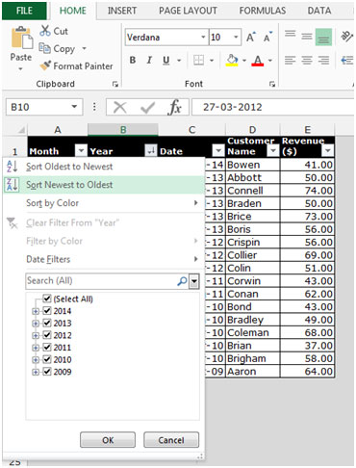Apply Italic formatting
The width and height of the screenshot is (356, 468).
[x=149, y=60]
